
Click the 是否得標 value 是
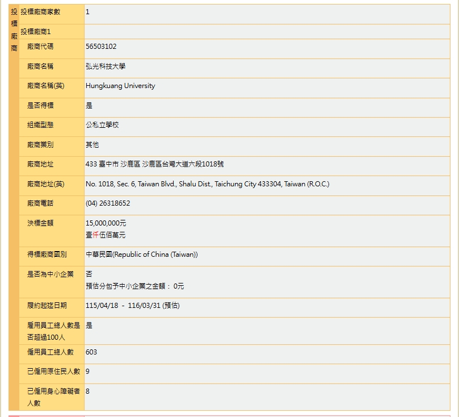point(89,106)
